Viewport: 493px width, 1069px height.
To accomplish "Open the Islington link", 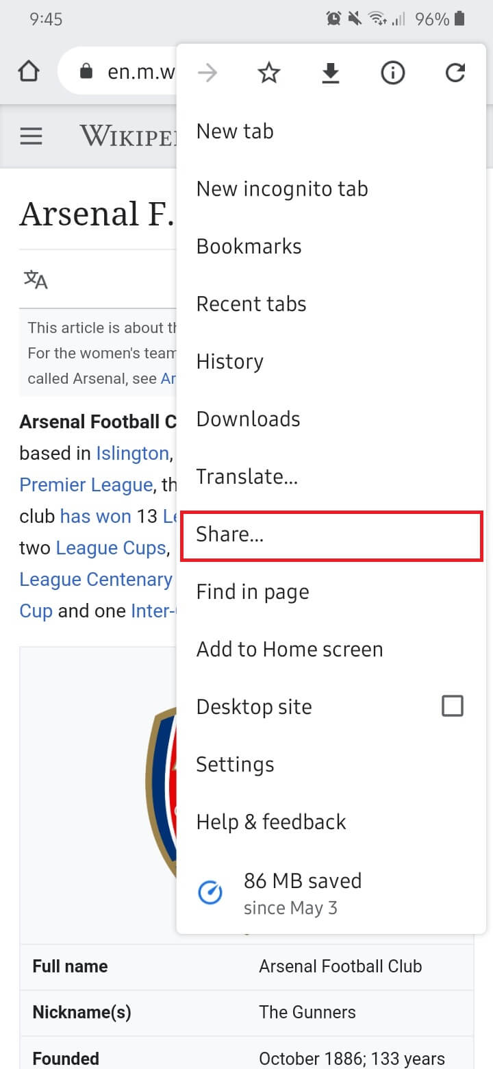I will tap(132, 454).
